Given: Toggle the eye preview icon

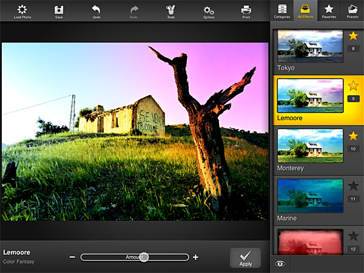Looking at the screenshot, I should [280, 264].
